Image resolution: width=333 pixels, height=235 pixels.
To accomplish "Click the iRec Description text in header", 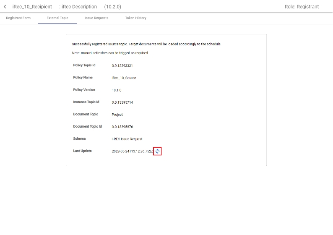I will coord(79,7).
